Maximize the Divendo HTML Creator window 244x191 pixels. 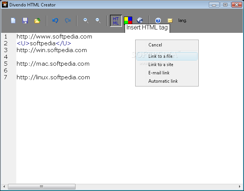225,5
